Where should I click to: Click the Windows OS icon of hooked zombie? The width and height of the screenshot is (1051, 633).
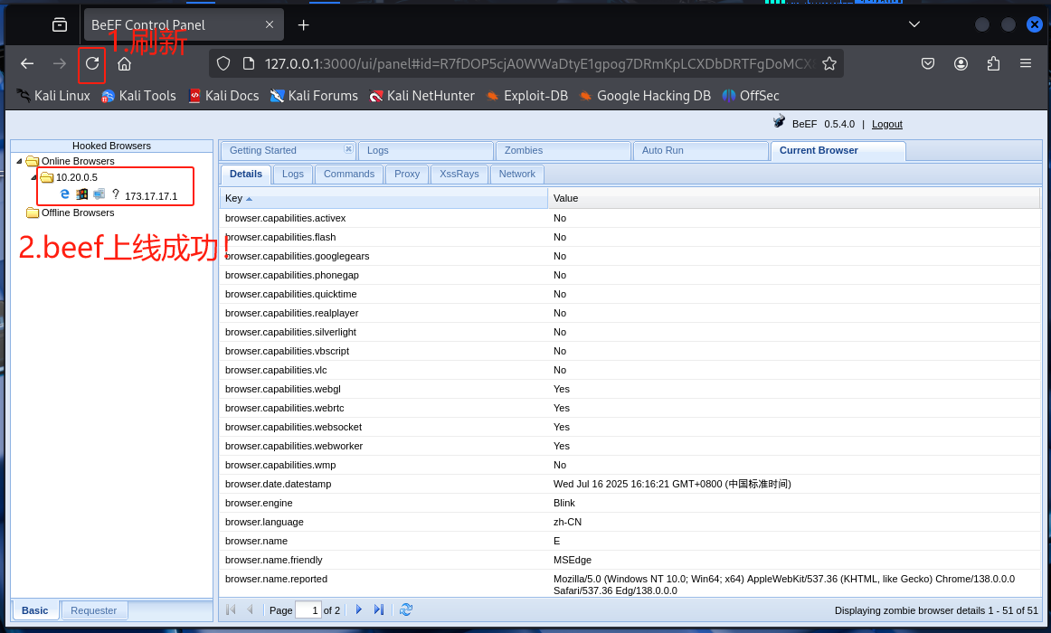(81, 194)
